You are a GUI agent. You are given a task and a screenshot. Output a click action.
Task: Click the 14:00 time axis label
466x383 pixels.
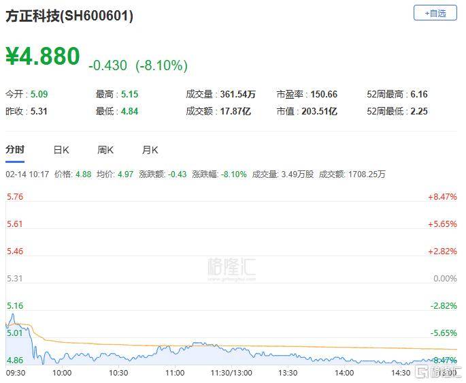tap(344, 373)
